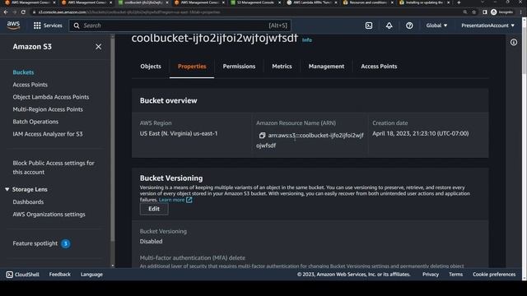This screenshot has width=527, height=296.
Task: Bookmark the page with star icon
Action: 474,12
